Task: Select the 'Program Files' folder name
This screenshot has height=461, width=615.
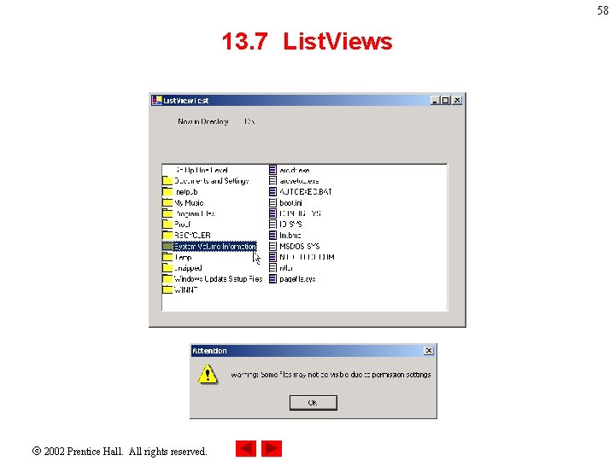Action: (195, 213)
